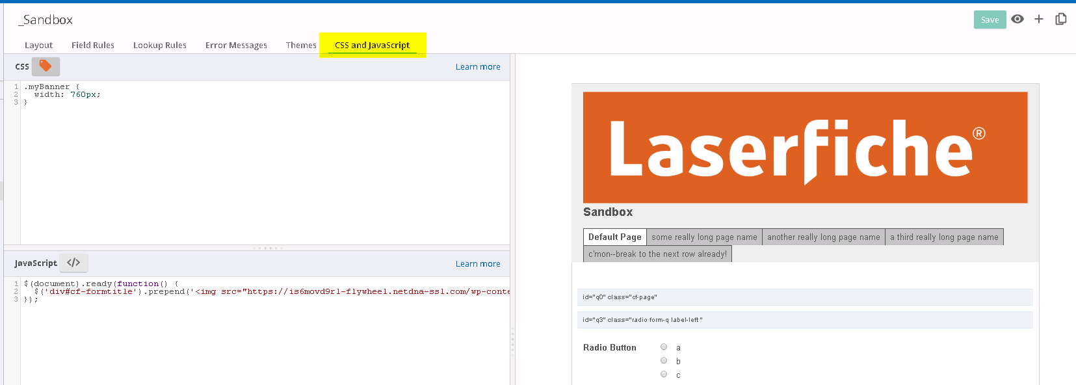
Task: Click the id="q0" class="cf-page" row
Action: [x=805, y=297]
